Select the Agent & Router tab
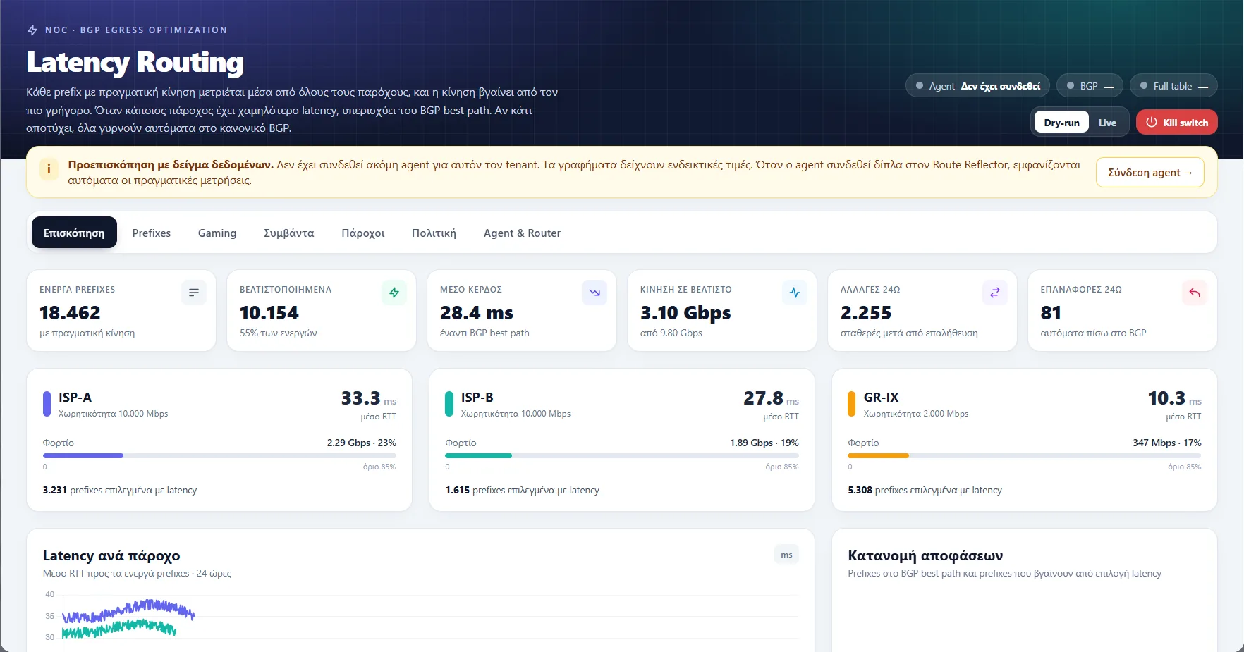Screen dimensions: 1244x652 tap(522, 233)
